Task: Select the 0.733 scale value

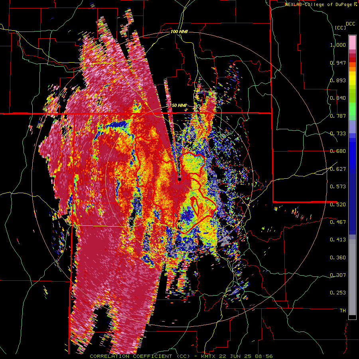Action: click(x=338, y=133)
